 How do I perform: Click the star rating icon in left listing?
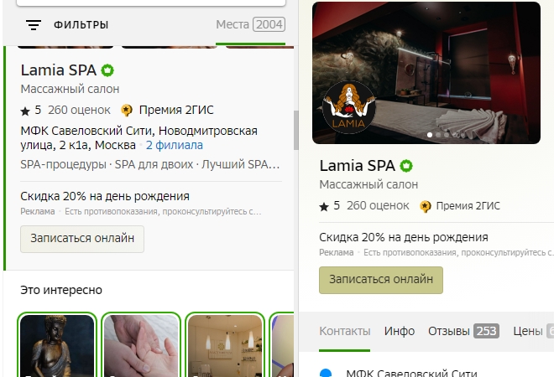pos(25,111)
